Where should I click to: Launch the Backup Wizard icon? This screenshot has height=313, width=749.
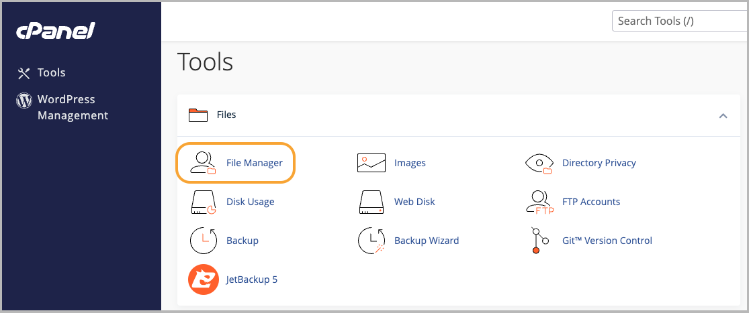371,241
